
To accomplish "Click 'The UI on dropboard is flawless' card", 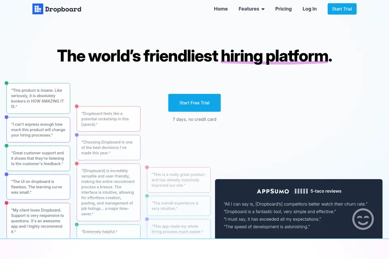I will (x=38, y=187).
